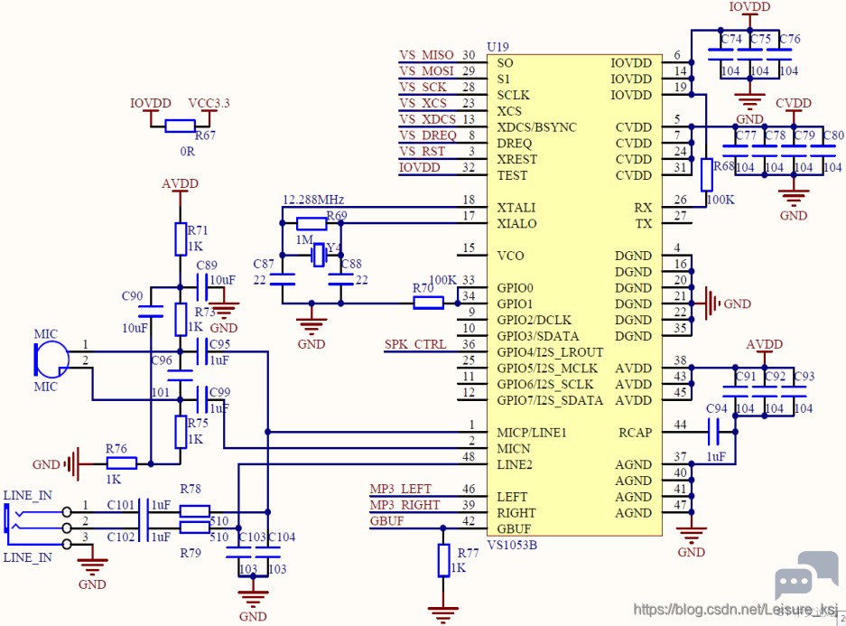Select resistor R79 510 symbol
This screenshot has width=846, height=626.
[x=194, y=528]
